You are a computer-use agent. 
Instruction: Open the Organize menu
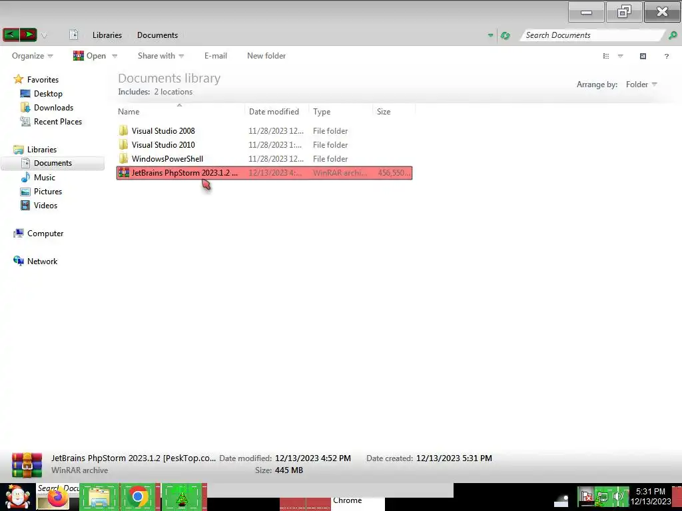point(32,56)
